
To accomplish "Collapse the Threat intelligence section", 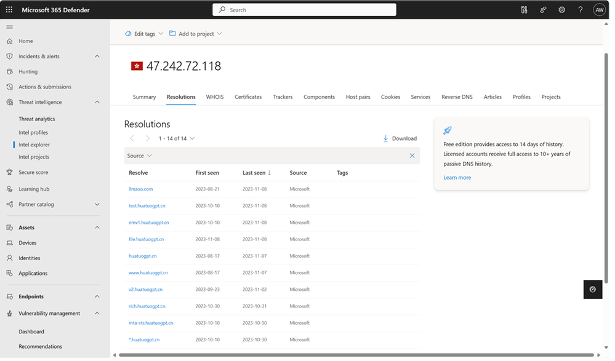I will [x=97, y=102].
